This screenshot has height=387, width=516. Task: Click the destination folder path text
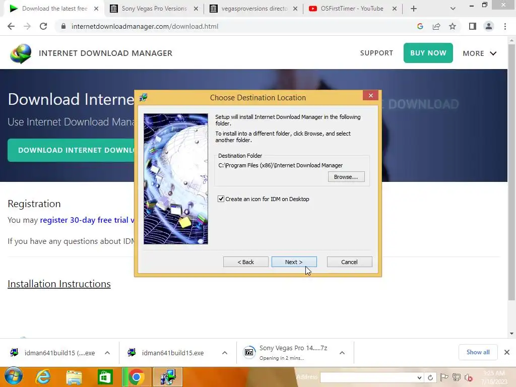point(280,165)
